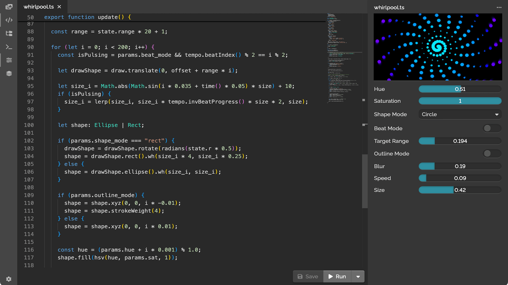Screen dimensions: 508x285
Task: Switch to the whirlpool.ts editor tab
Action: (x=39, y=7)
